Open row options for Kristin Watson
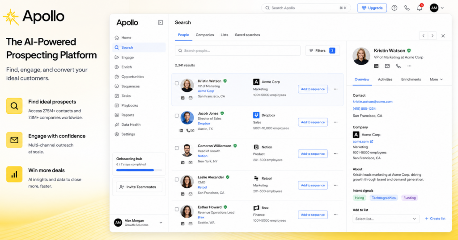The image size is (458, 240). tap(335, 89)
